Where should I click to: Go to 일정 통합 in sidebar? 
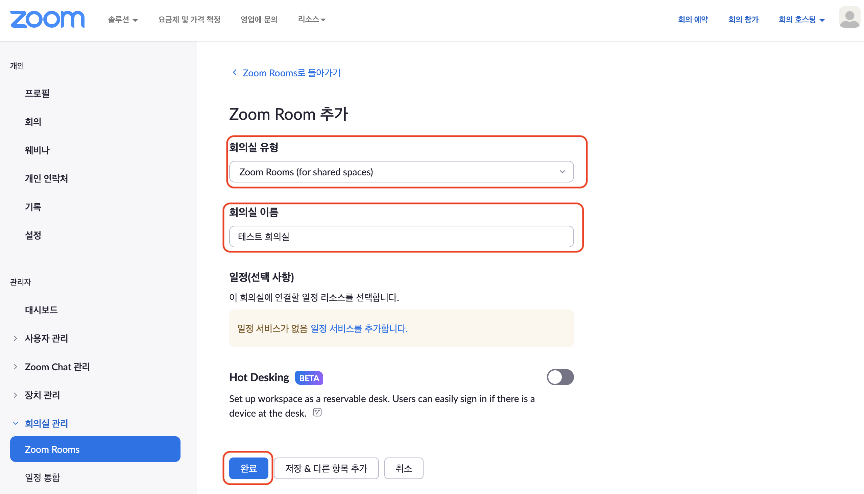click(42, 478)
